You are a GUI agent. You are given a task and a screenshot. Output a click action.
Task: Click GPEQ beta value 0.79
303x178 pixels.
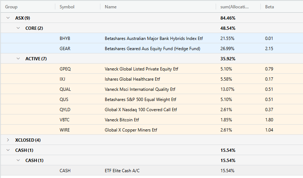click(x=269, y=69)
